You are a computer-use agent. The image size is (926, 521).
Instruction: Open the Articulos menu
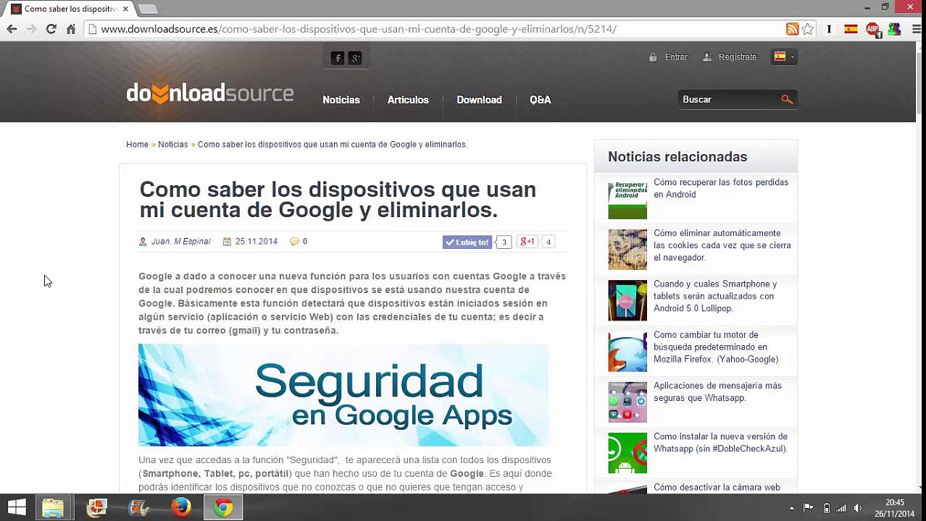coord(408,100)
